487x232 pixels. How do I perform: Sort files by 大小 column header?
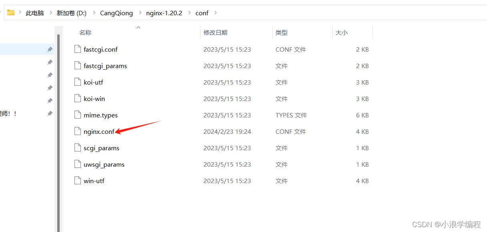tap(342, 32)
